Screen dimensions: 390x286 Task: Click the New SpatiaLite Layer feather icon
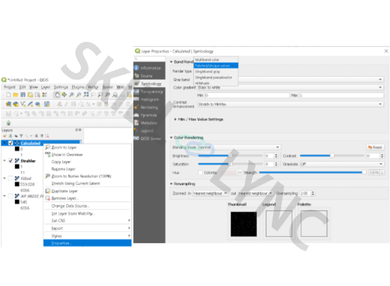click(30, 104)
